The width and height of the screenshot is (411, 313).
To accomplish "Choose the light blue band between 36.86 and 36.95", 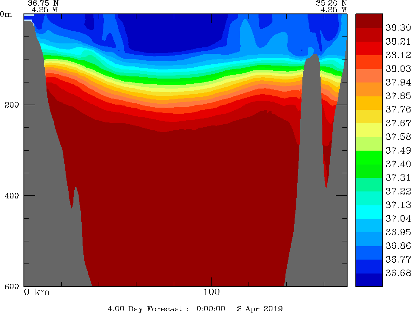I will click(369, 239).
